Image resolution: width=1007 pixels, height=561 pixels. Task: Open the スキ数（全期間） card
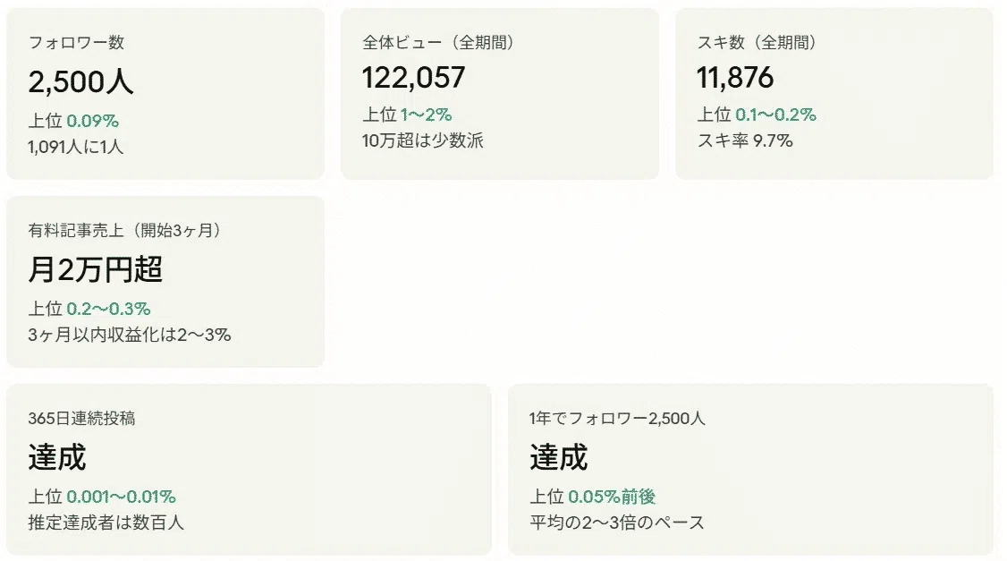(x=834, y=94)
